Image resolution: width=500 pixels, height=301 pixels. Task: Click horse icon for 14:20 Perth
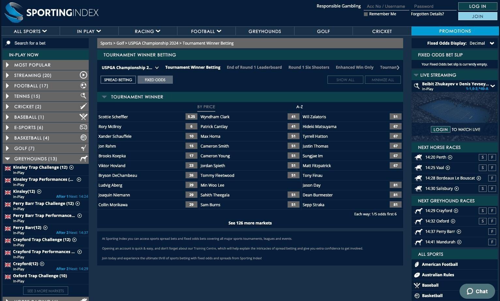pyautogui.click(x=418, y=157)
